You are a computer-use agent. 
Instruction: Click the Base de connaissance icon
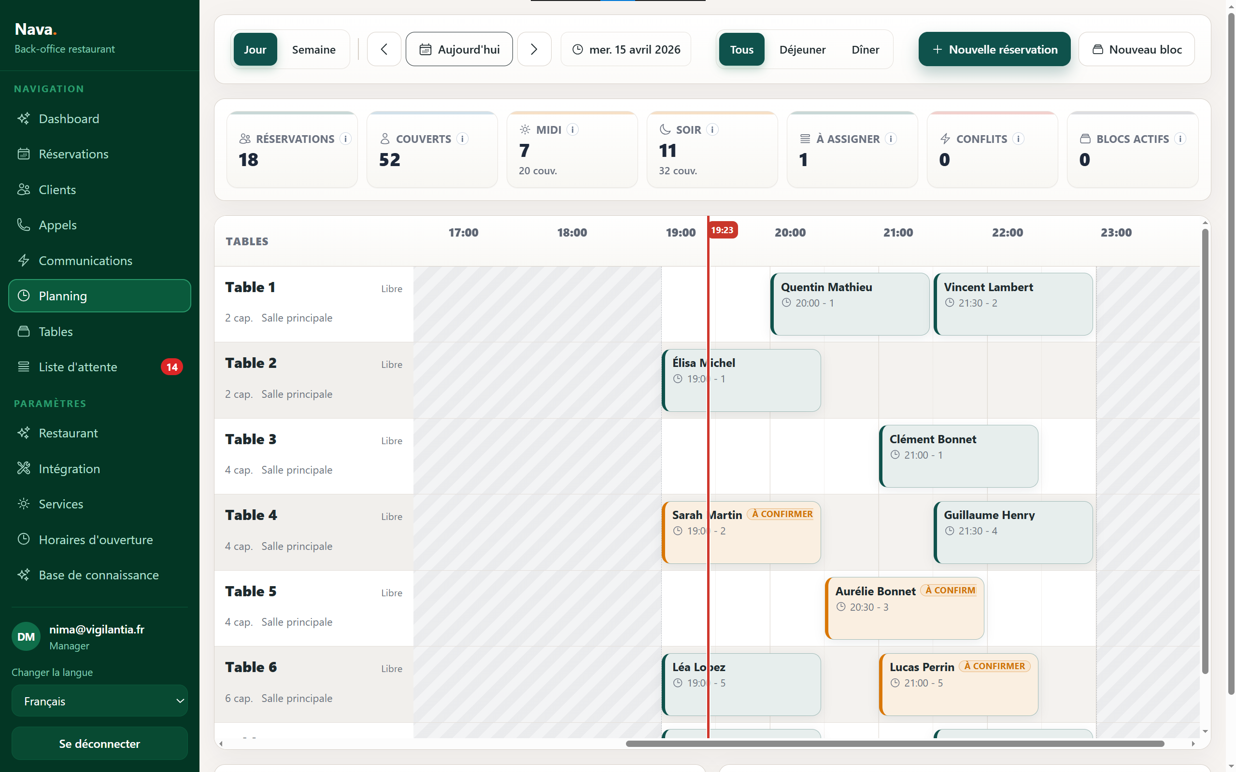[x=24, y=575]
